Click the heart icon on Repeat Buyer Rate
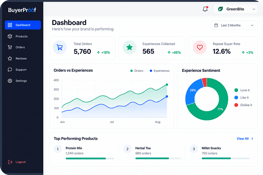 tap(199, 47)
